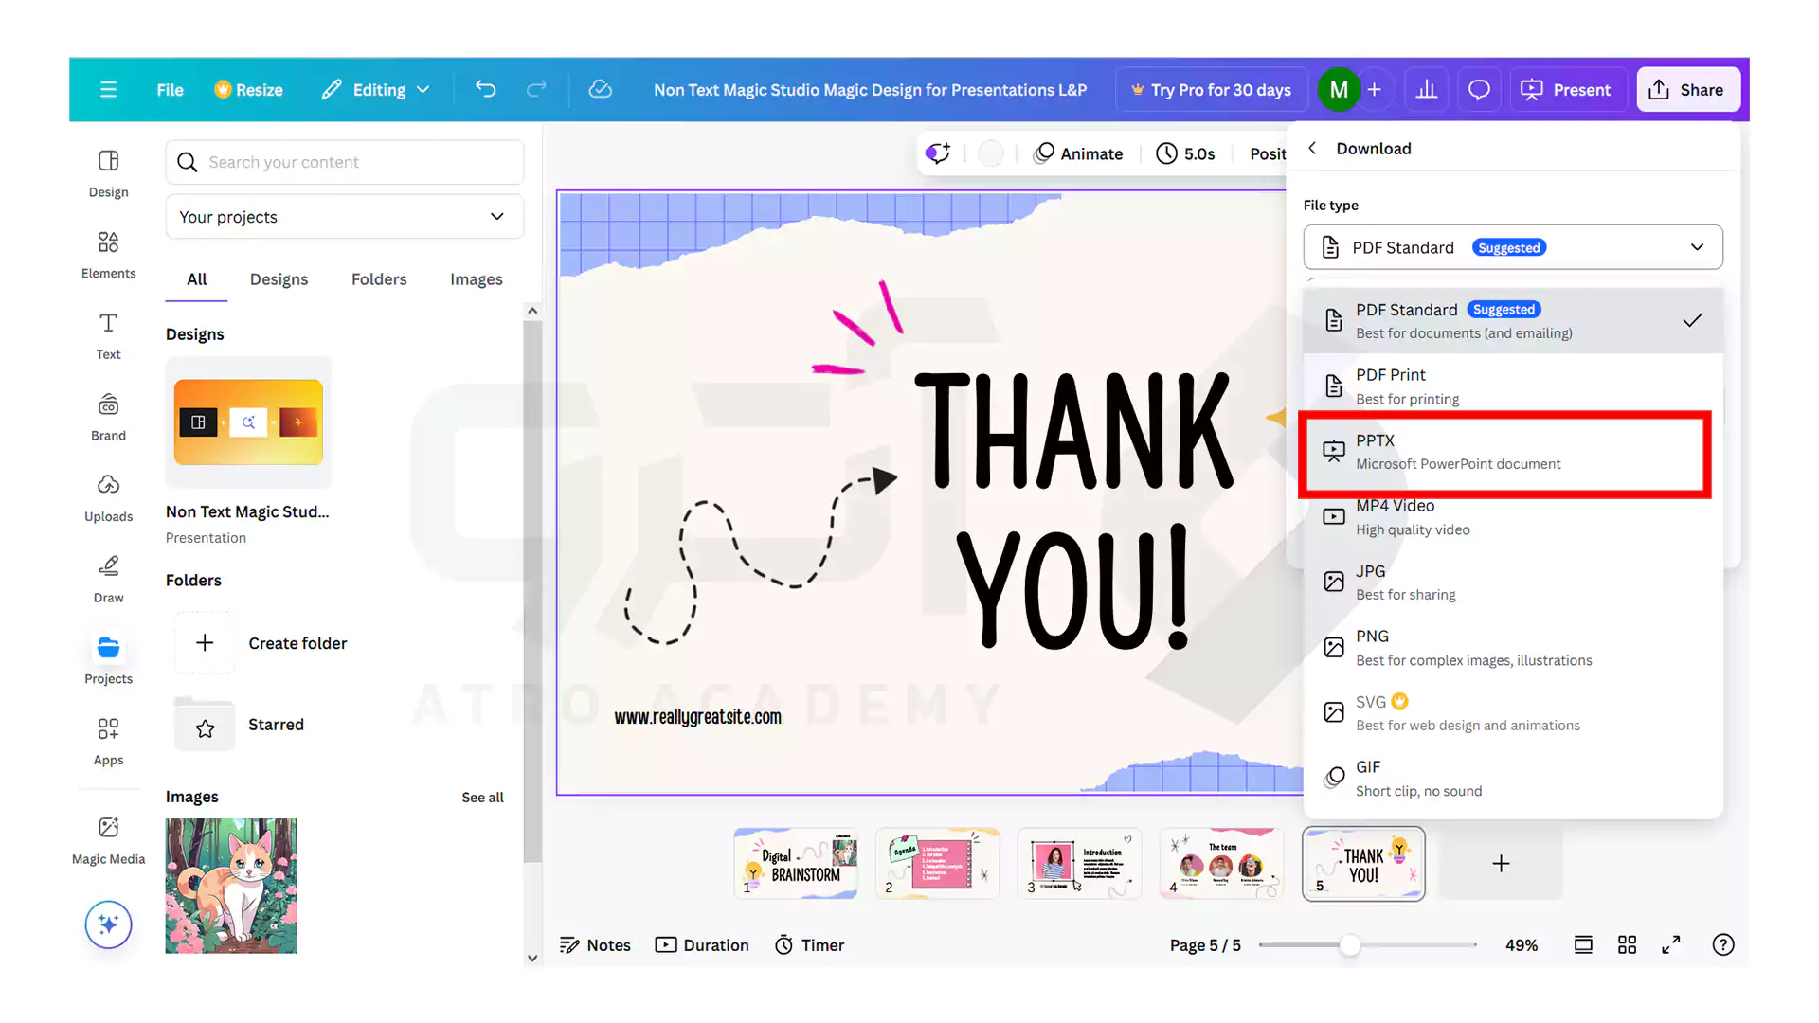The height and width of the screenshot is (1023, 1819).
Task: Open the Elements panel in sidebar
Action: (108, 254)
